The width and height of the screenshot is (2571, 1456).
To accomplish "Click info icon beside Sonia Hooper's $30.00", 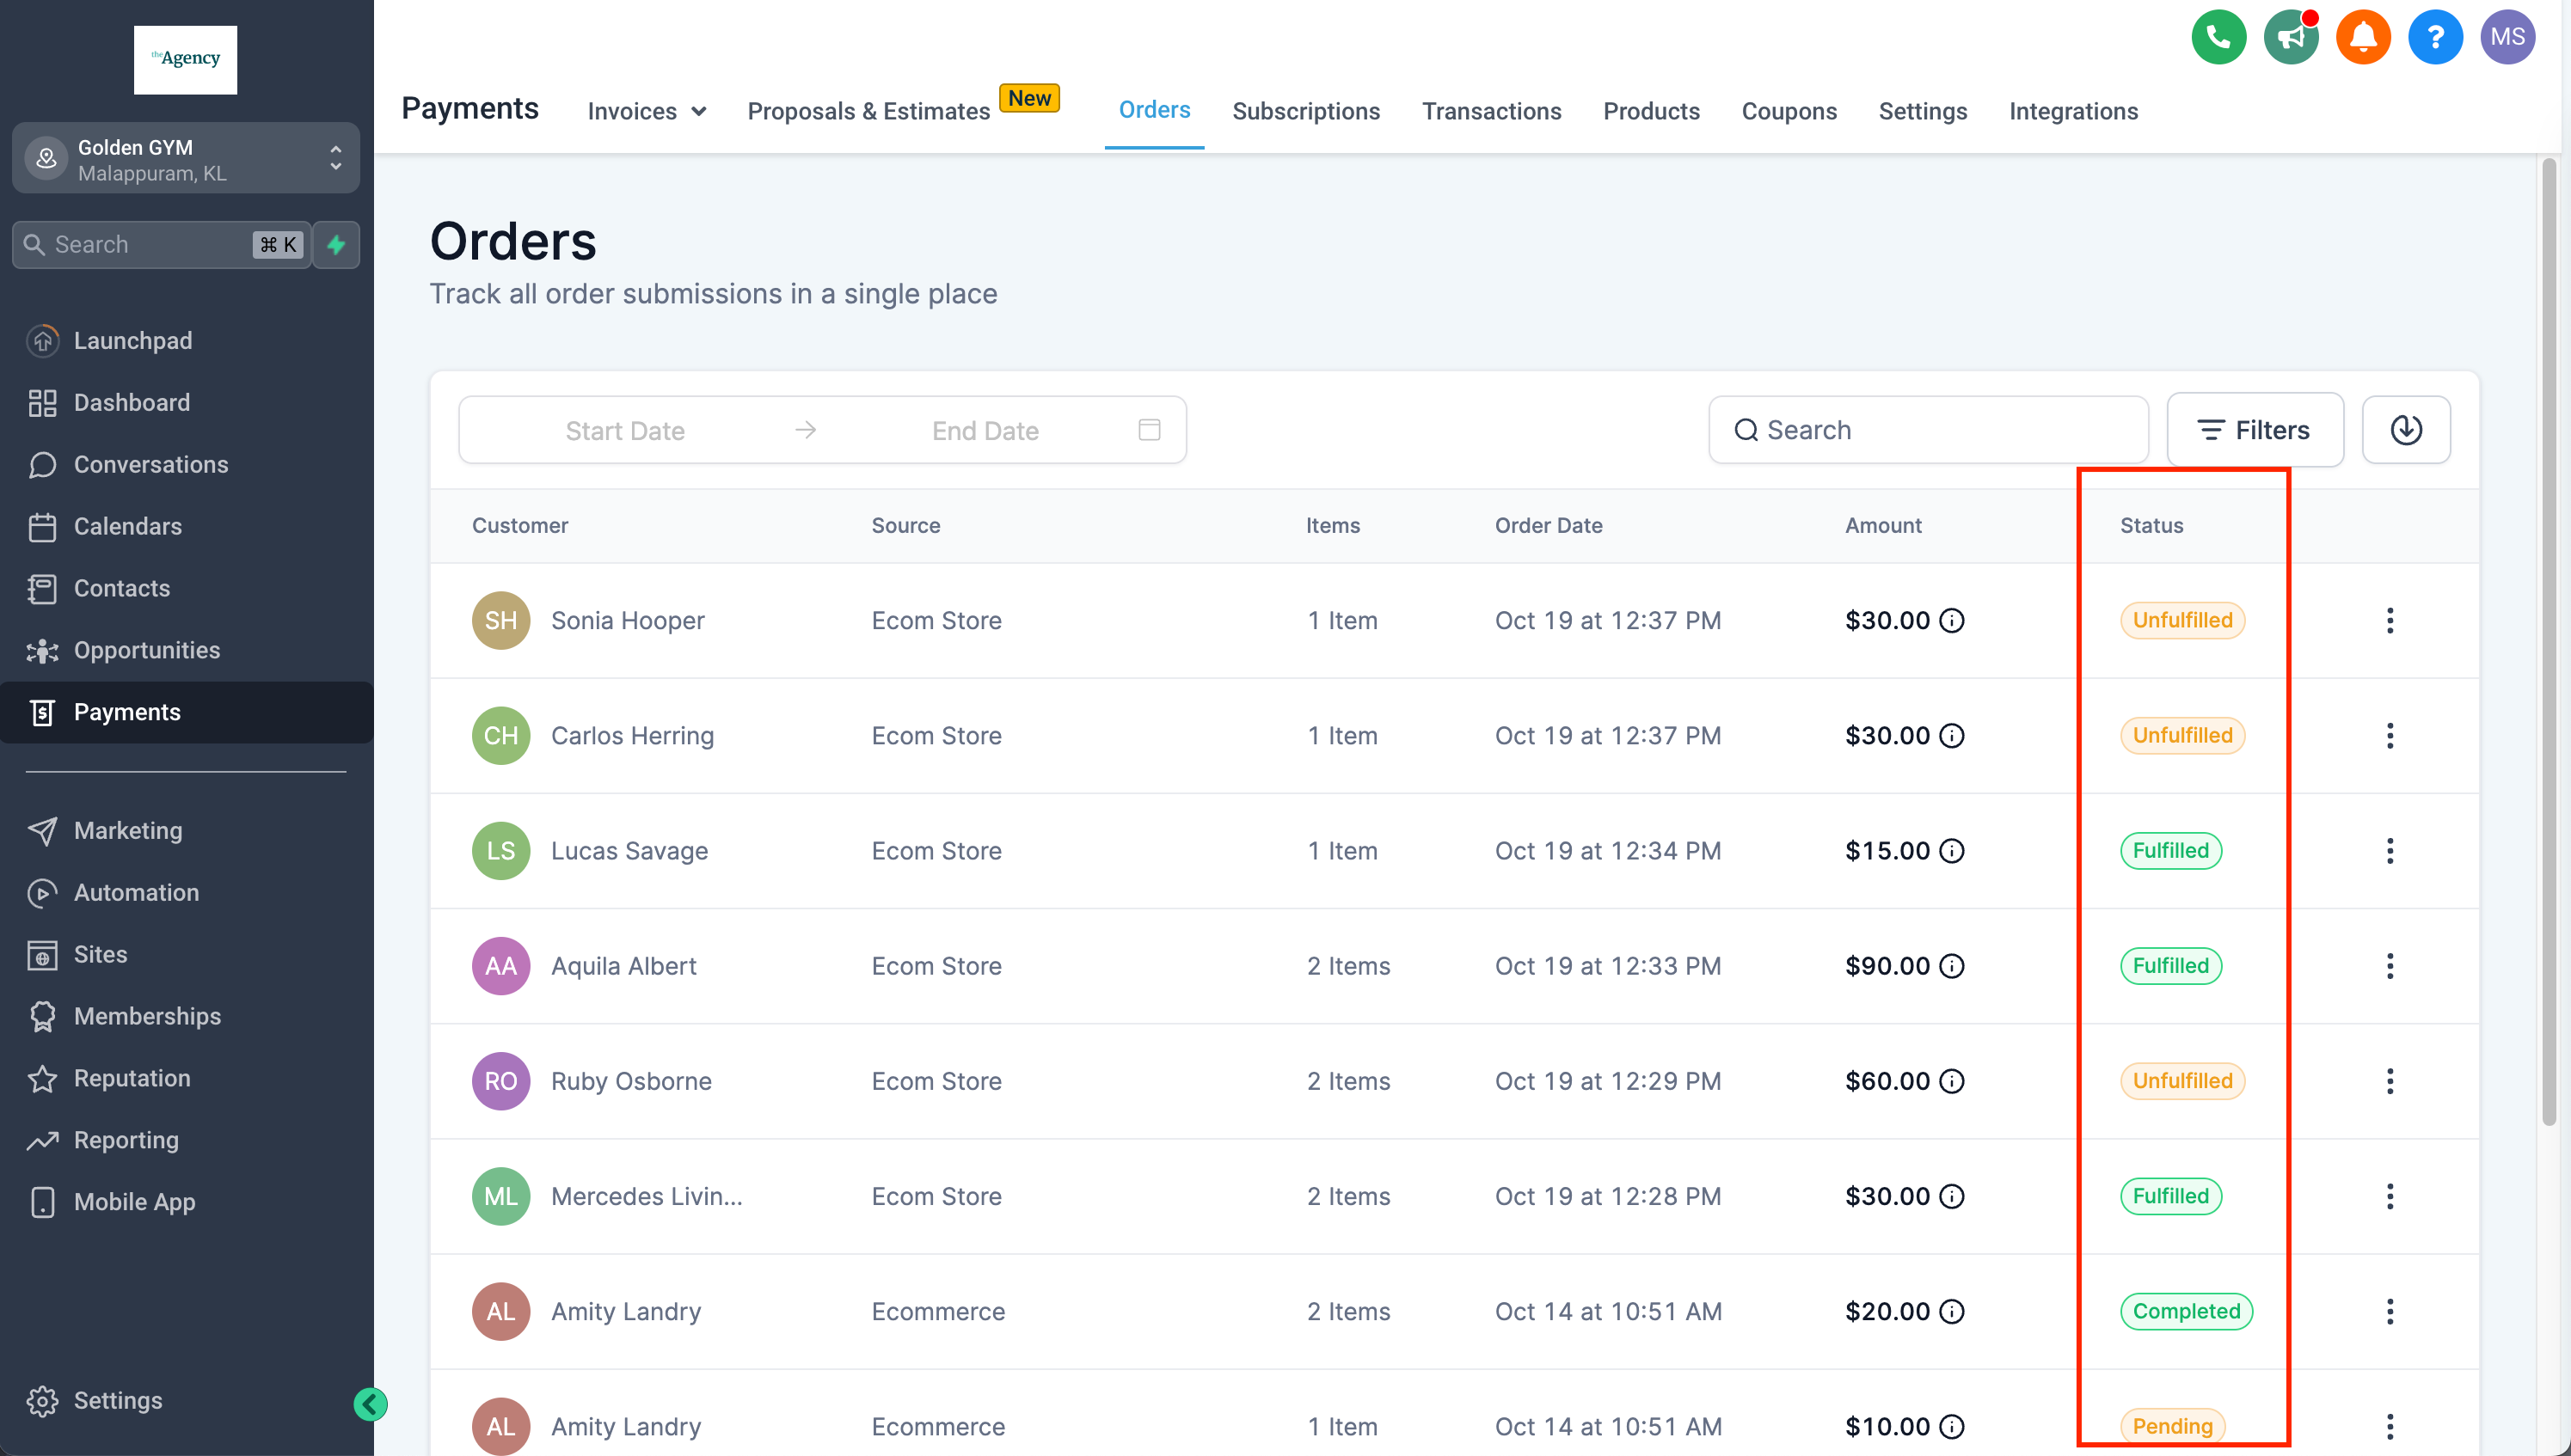I will [1951, 621].
